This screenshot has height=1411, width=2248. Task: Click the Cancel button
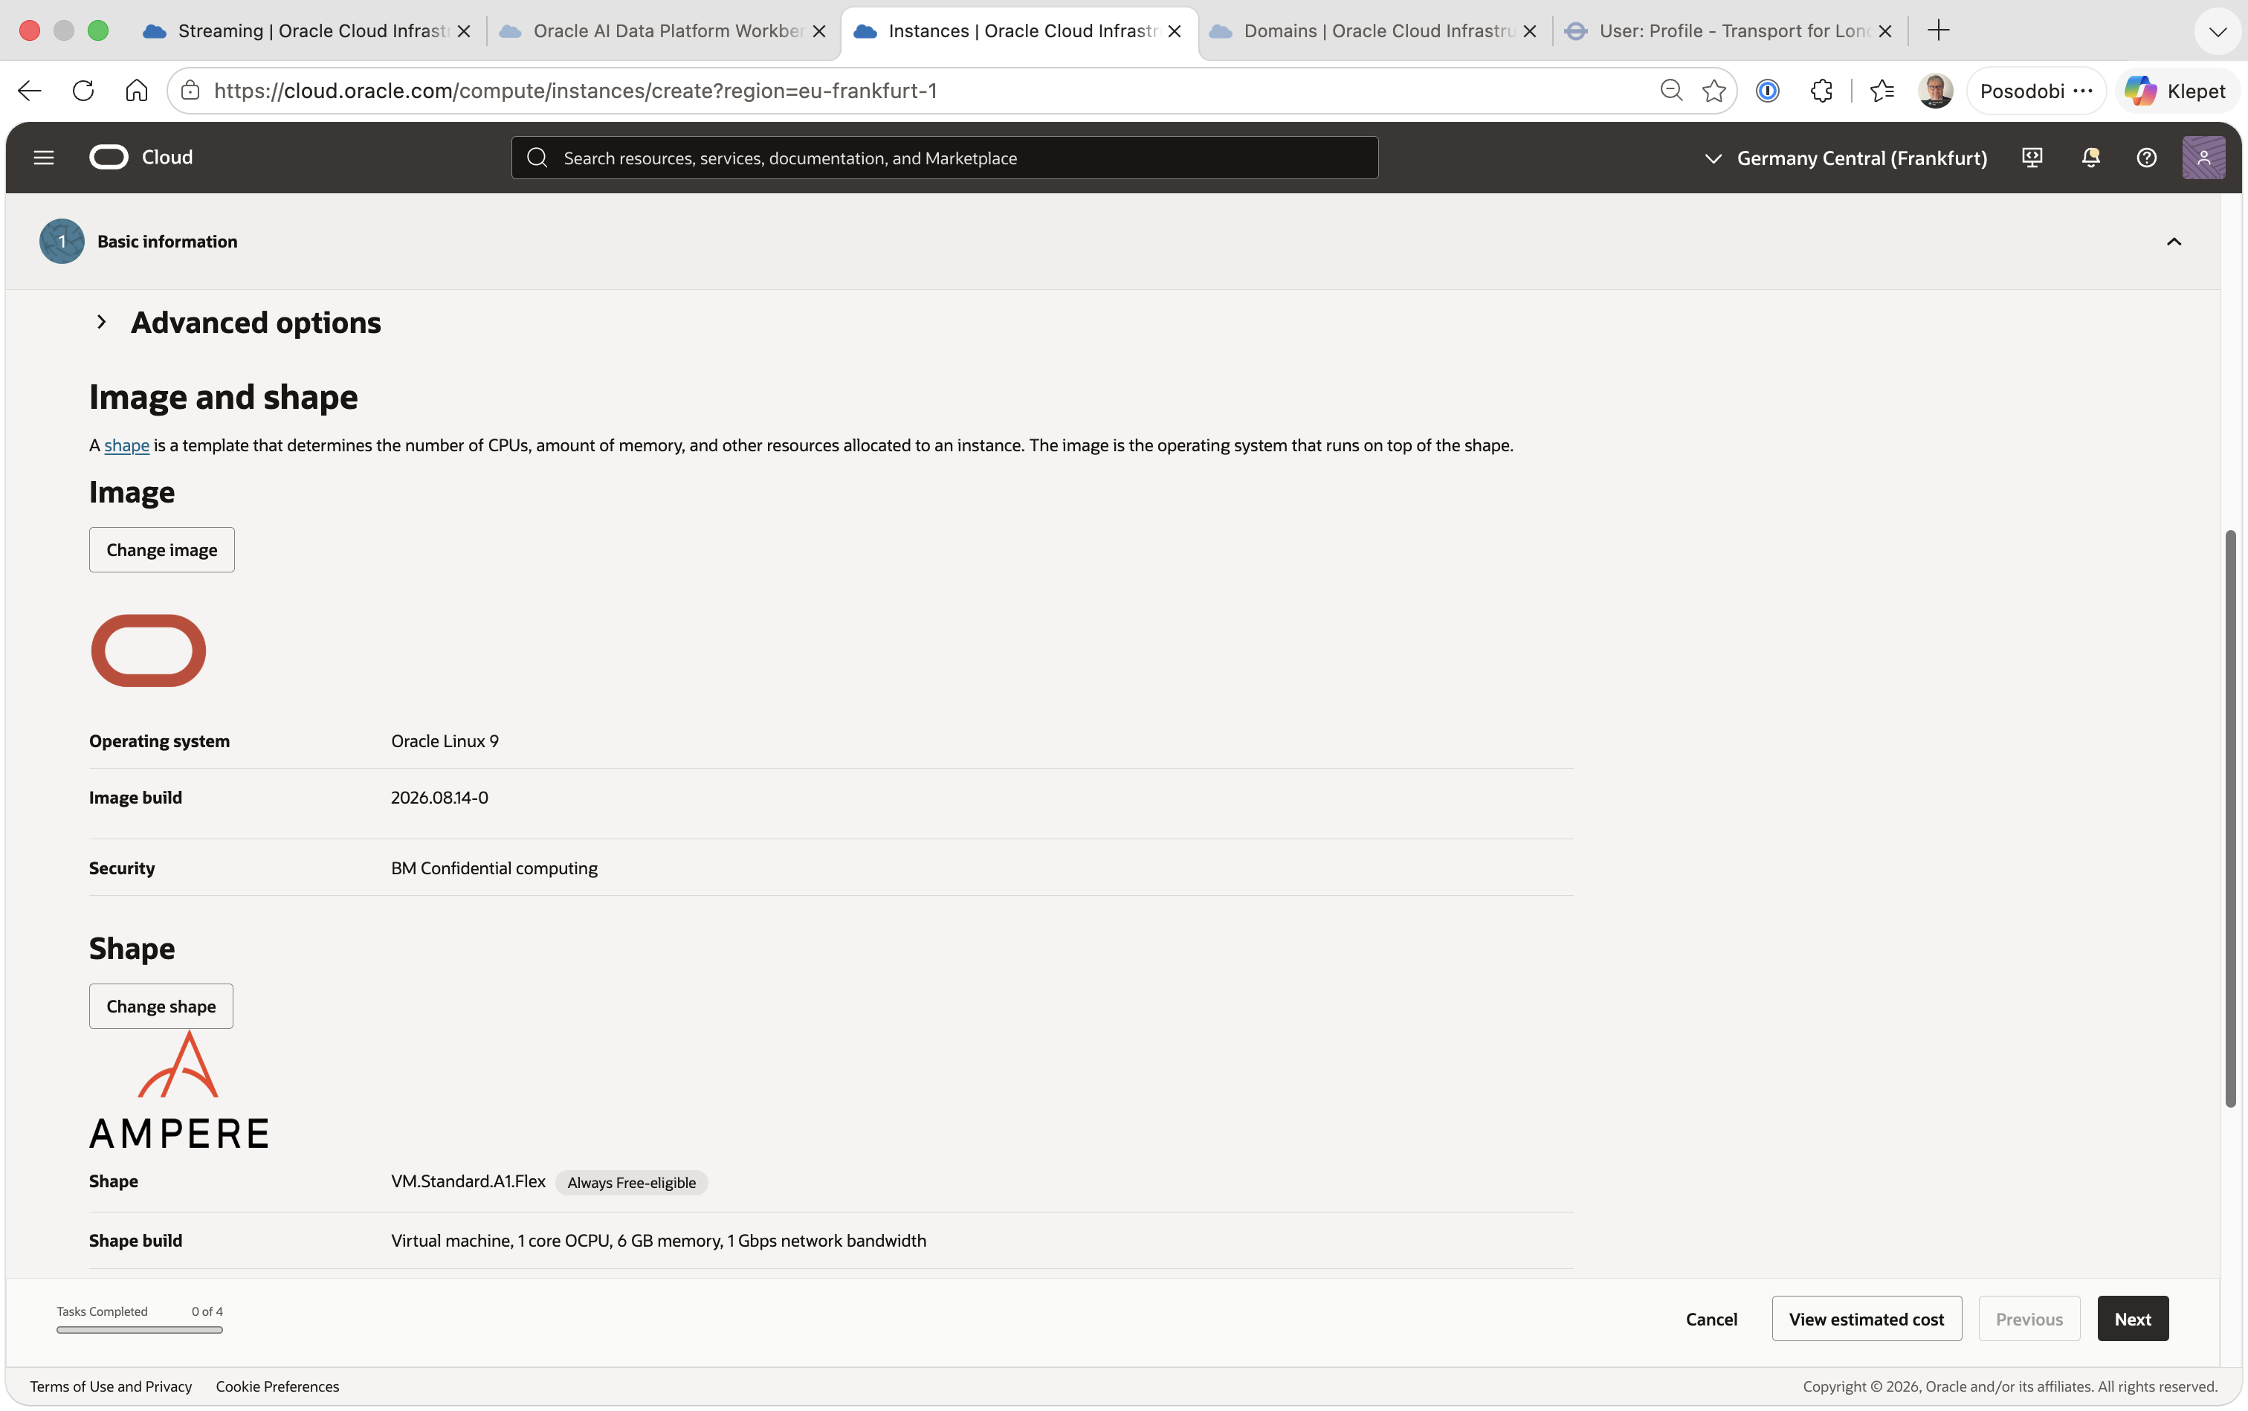[x=1711, y=1319]
